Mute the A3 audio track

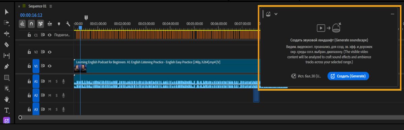[50, 109]
